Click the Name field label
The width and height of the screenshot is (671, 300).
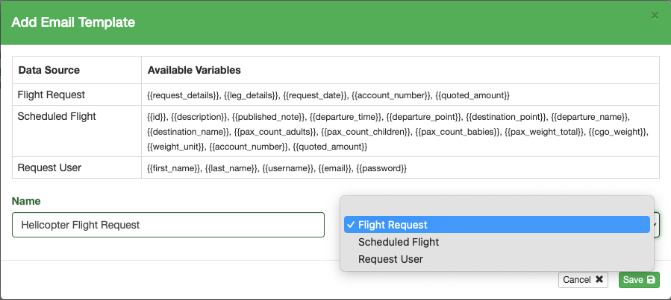coord(26,201)
